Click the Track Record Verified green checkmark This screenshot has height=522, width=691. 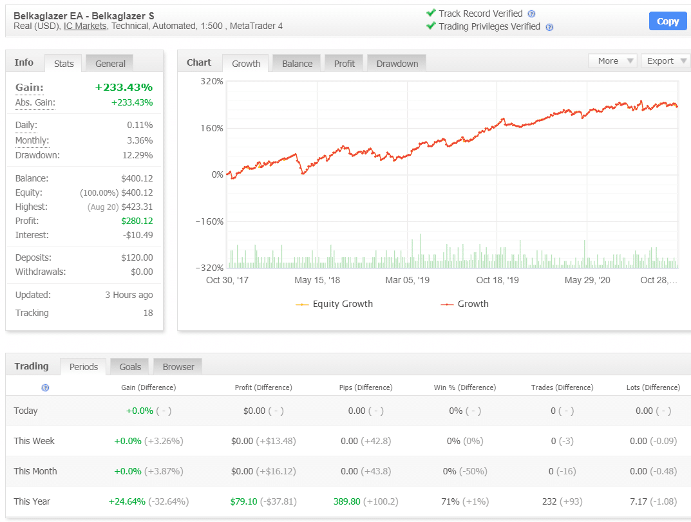(x=431, y=14)
